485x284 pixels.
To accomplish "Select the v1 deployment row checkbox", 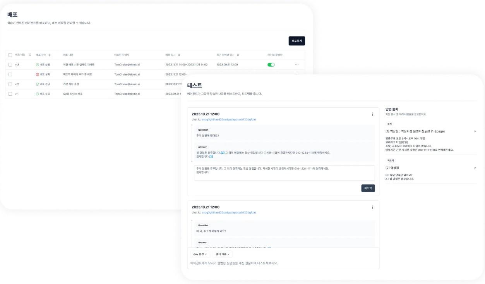I will pyautogui.click(x=10, y=94).
